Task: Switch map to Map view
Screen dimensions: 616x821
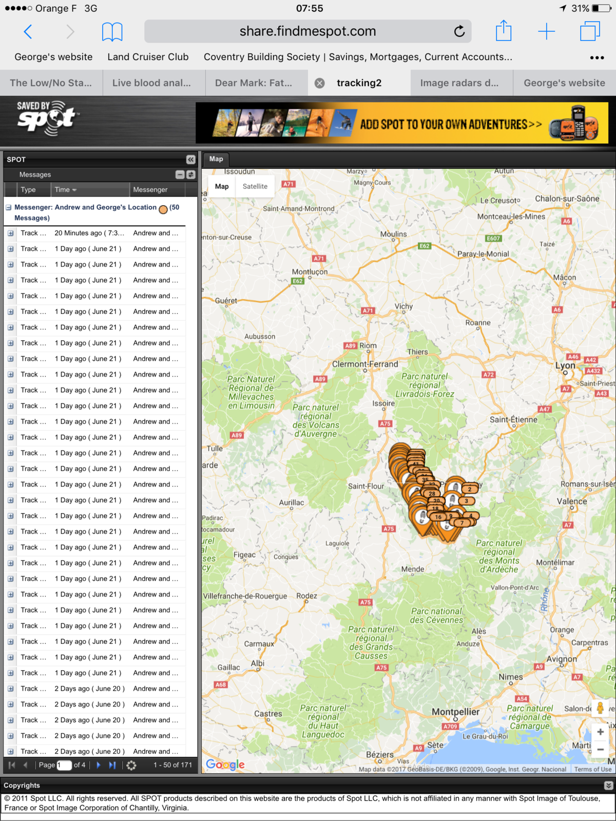Action: point(222,186)
